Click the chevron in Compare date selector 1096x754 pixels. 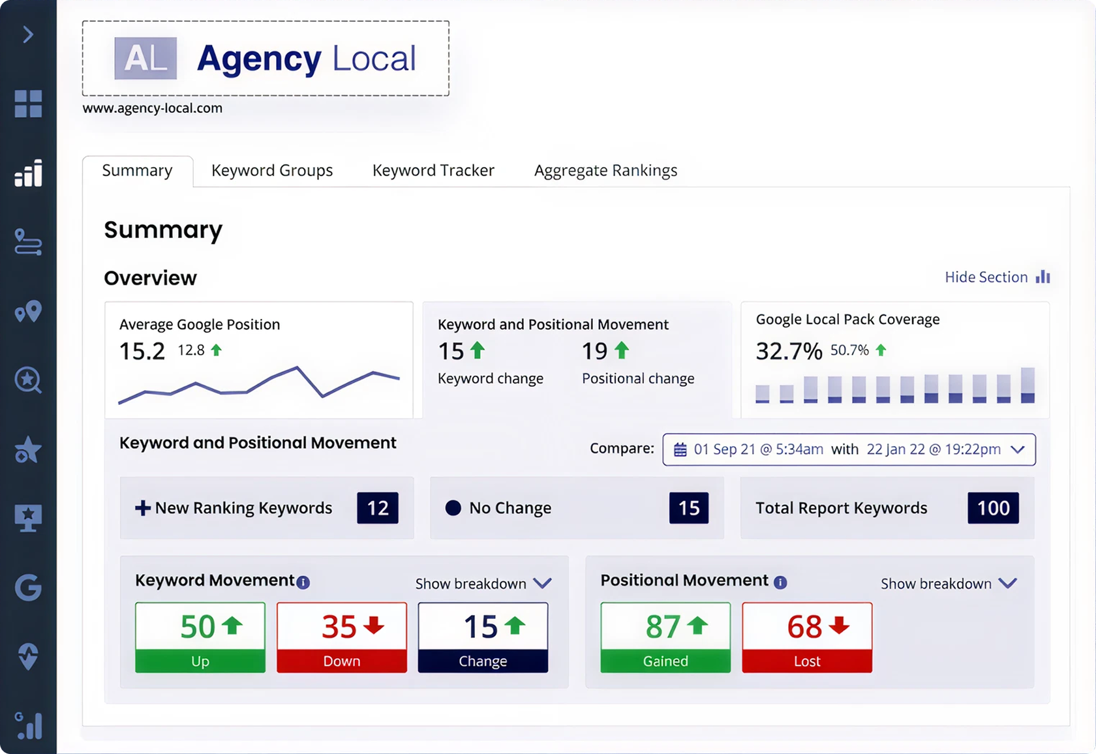click(1017, 449)
